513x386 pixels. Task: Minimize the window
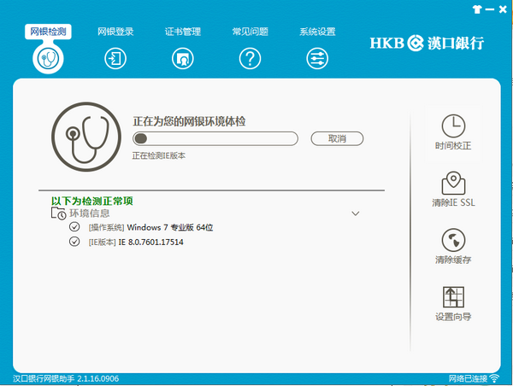tap(490, 9)
